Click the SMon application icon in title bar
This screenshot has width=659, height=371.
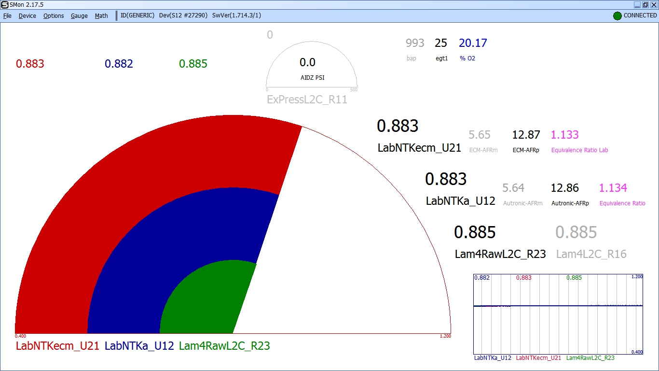coord(5,4)
